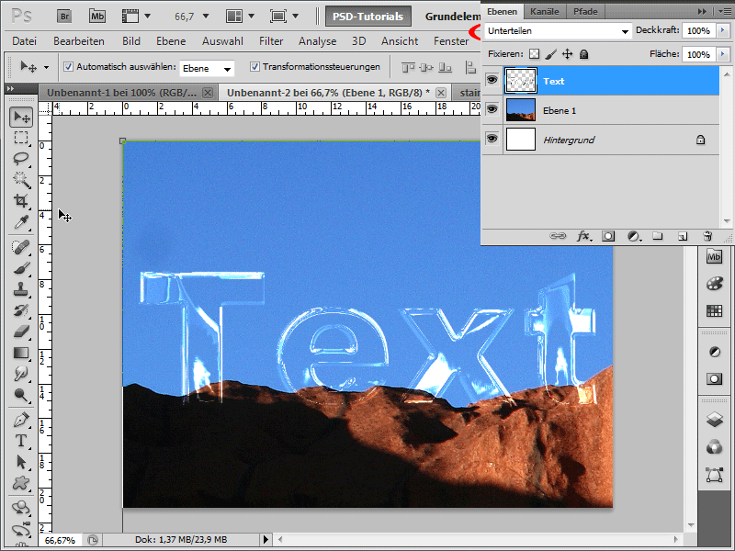This screenshot has height=551, width=735.
Task: Open Fläche fill slider arrow
Action: tap(723, 54)
